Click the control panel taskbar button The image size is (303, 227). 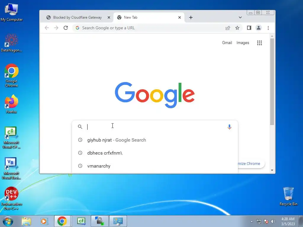pos(118,221)
